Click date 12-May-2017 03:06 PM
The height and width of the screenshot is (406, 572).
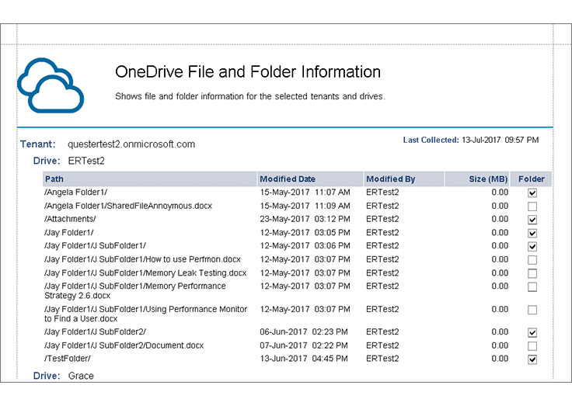pyautogui.click(x=305, y=245)
